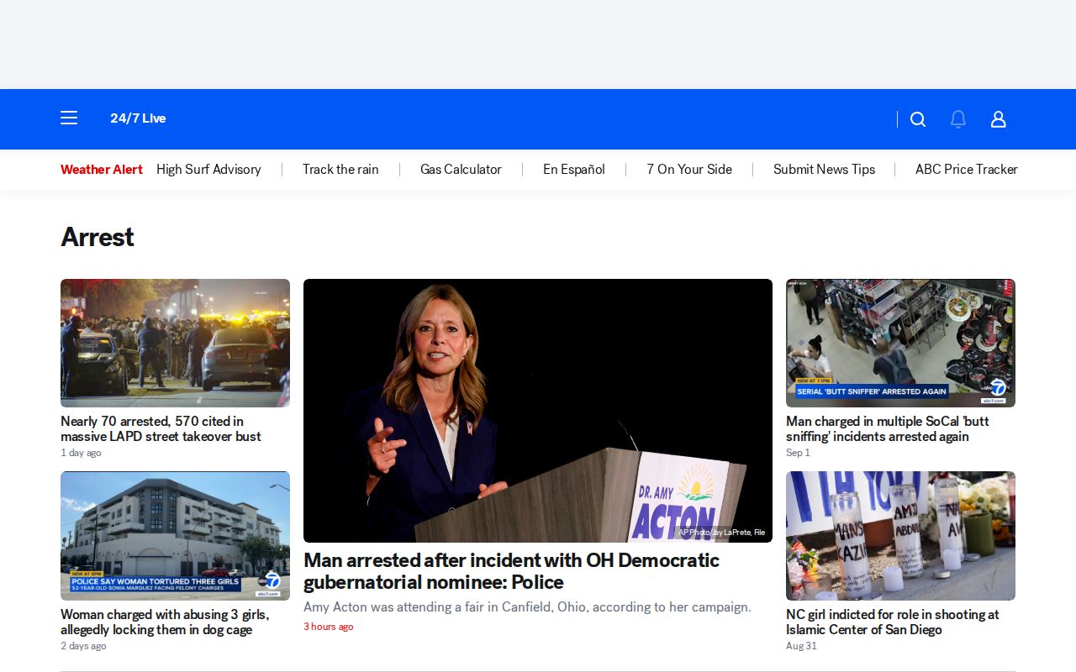
Task: Open ABC Price Tracker
Action: click(x=967, y=170)
